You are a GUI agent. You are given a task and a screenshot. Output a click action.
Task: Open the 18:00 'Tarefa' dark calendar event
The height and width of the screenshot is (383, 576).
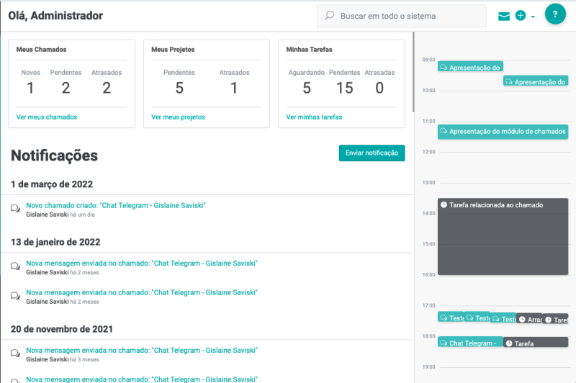coord(536,343)
